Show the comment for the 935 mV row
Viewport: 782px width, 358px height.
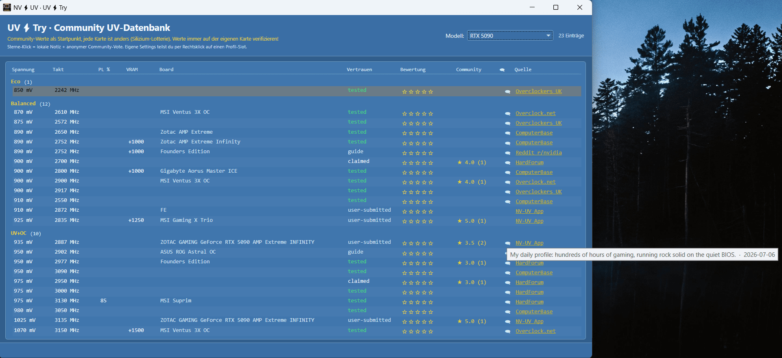click(x=507, y=243)
